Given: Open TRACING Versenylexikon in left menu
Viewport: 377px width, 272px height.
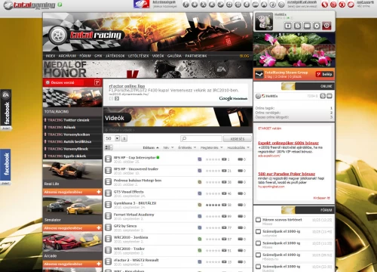Looking at the screenshot, I should [x=69, y=134].
